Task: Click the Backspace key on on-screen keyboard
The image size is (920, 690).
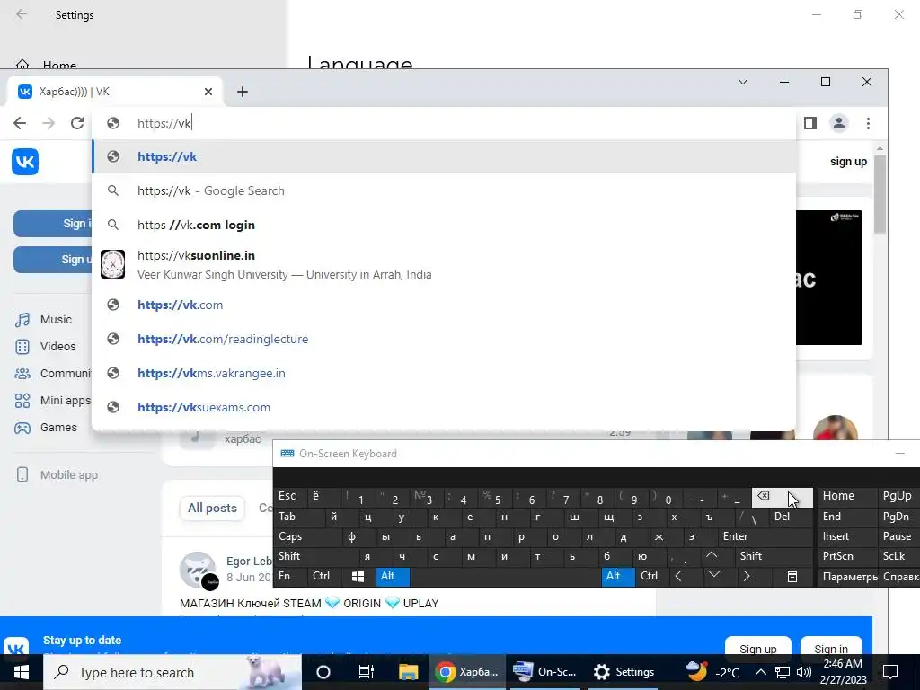Action: pyautogui.click(x=783, y=498)
